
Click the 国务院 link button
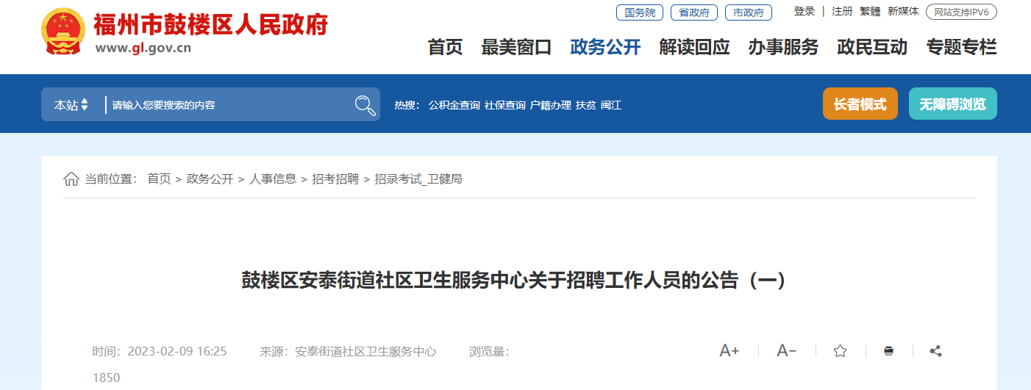pyautogui.click(x=640, y=12)
